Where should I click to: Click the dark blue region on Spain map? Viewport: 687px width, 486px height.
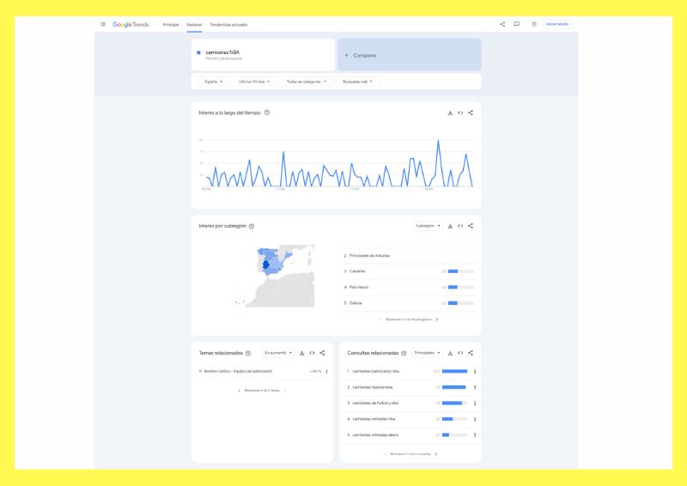[265, 264]
